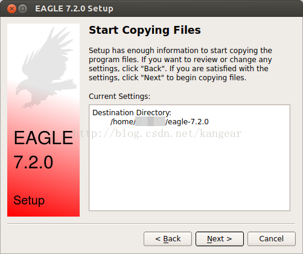
Task: Click the blurred username in destination path
Action: click(x=150, y=122)
